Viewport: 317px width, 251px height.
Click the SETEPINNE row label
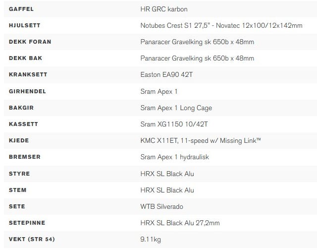coord(27,223)
